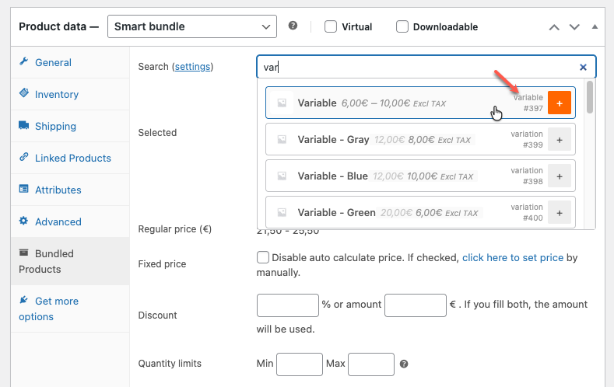The height and width of the screenshot is (387, 614).
Task: Click the search results scrollbar
Action: (590, 97)
